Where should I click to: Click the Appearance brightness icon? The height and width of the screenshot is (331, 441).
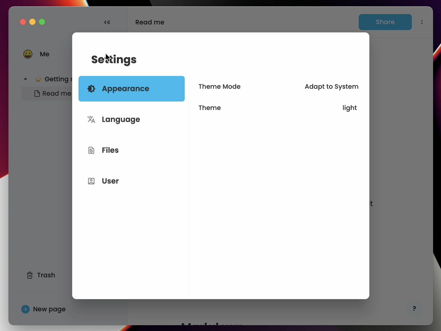pyautogui.click(x=91, y=89)
